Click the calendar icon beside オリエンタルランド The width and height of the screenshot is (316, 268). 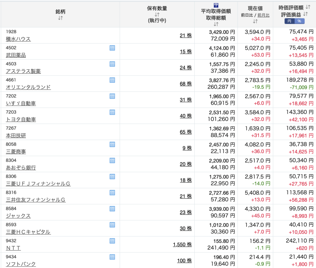click(112, 80)
